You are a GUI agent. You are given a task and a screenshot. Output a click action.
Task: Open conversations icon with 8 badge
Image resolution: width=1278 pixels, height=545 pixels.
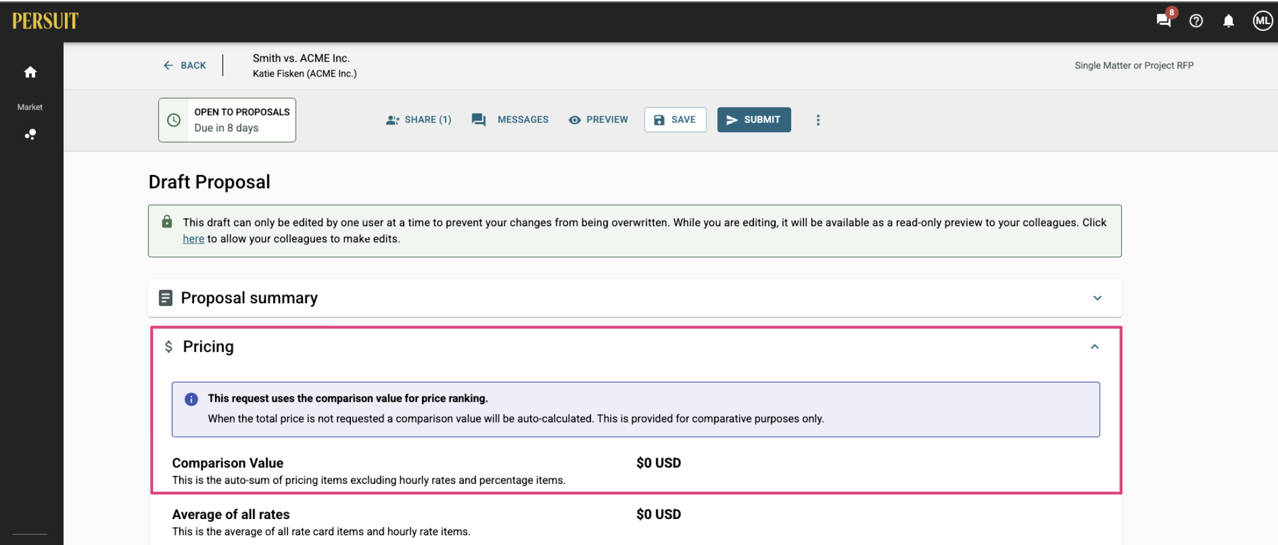(1164, 20)
